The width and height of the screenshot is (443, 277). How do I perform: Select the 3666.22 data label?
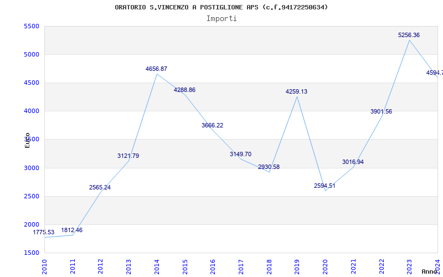coord(212,125)
